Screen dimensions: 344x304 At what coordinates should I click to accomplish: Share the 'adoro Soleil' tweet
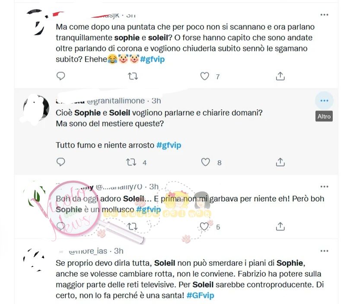[280, 226]
